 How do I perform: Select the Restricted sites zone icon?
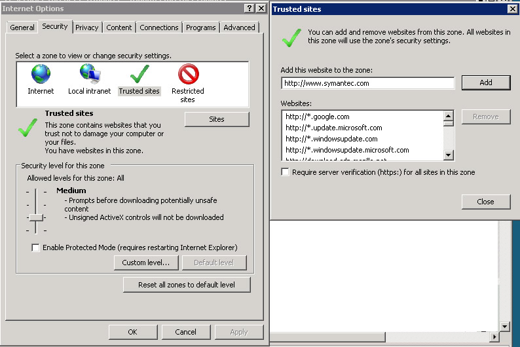[188, 74]
